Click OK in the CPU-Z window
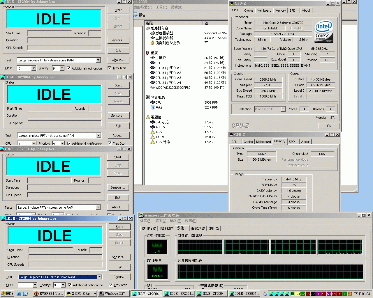373x298 pixels. (329, 126)
